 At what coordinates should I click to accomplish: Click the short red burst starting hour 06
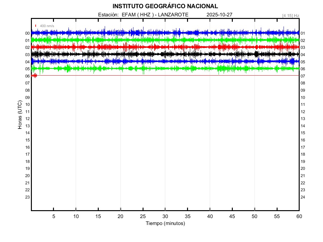point(34,75)
